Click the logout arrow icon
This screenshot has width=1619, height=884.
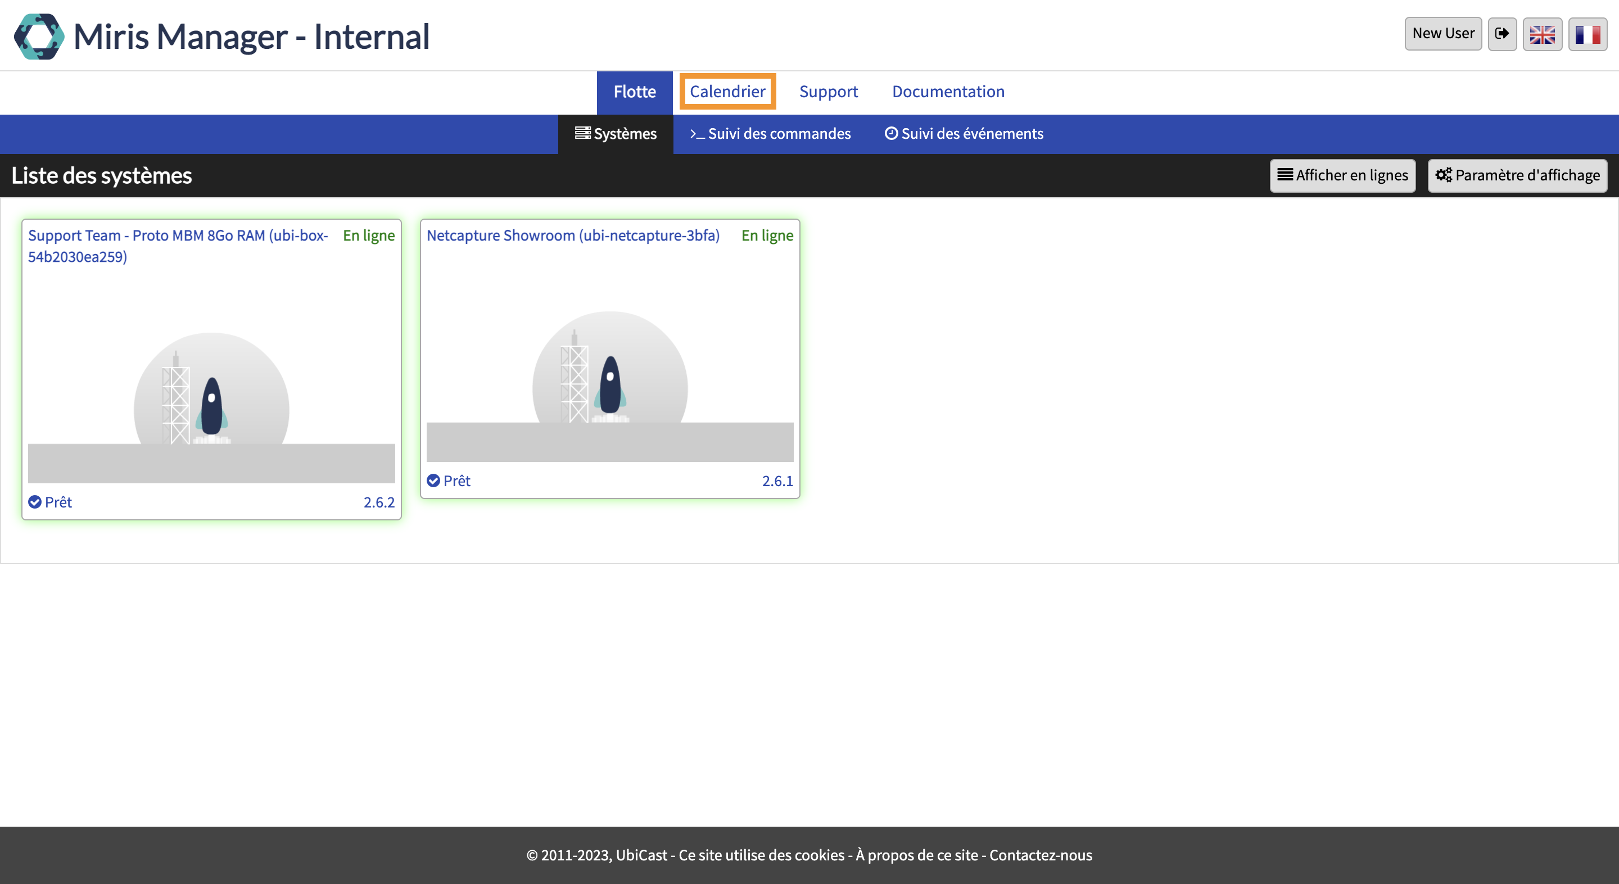click(1502, 33)
